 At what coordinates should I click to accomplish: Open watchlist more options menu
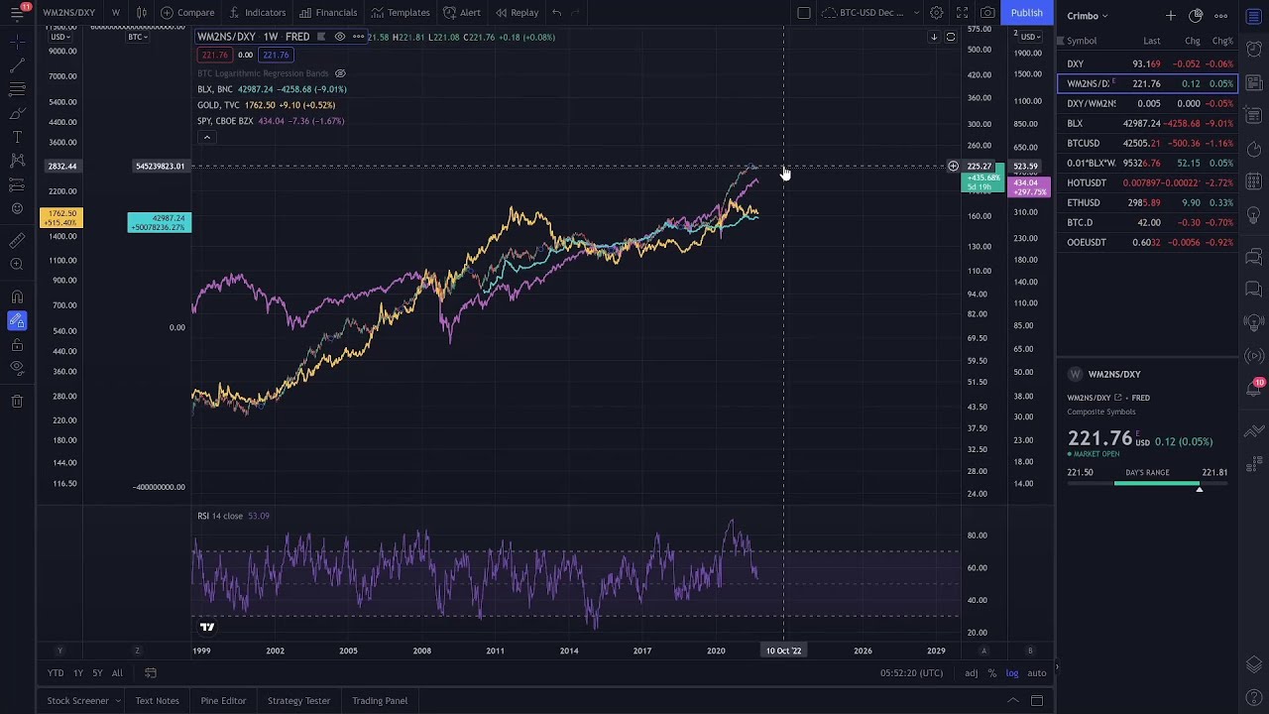tap(1220, 16)
